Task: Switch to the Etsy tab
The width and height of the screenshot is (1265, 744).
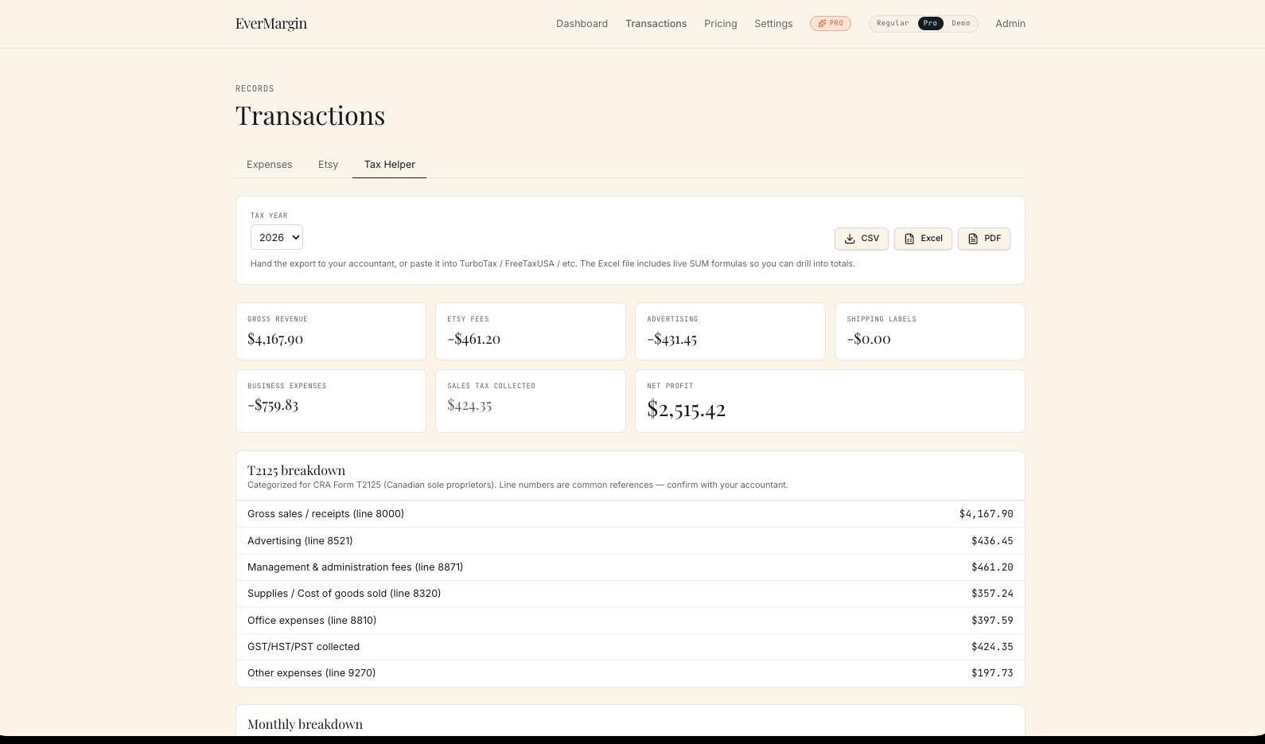Action: tap(328, 165)
